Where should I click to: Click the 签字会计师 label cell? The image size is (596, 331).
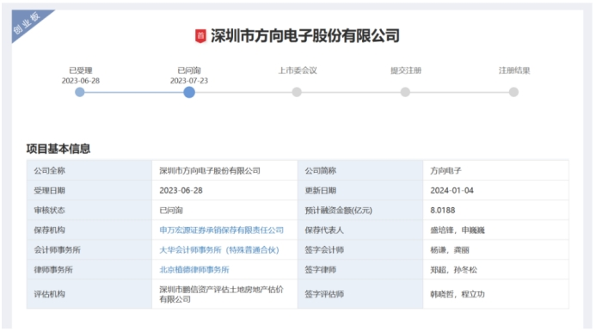pos(360,249)
